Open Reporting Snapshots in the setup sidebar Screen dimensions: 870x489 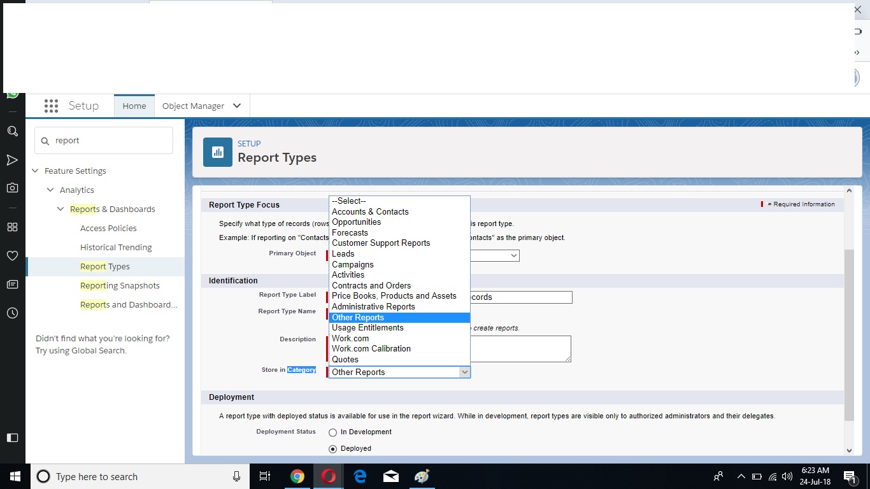120,285
